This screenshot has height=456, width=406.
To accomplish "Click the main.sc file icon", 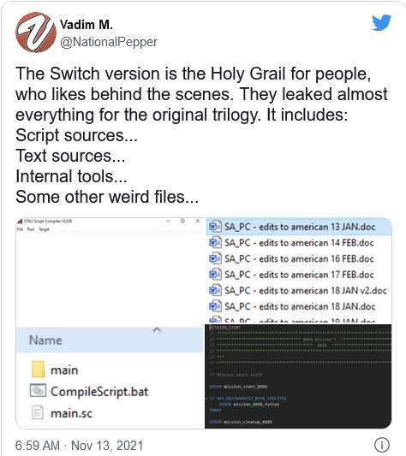I will [x=38, y=412].
